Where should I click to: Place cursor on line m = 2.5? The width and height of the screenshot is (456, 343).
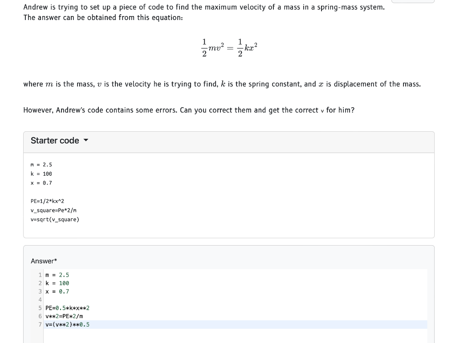[x=57, y=275]
